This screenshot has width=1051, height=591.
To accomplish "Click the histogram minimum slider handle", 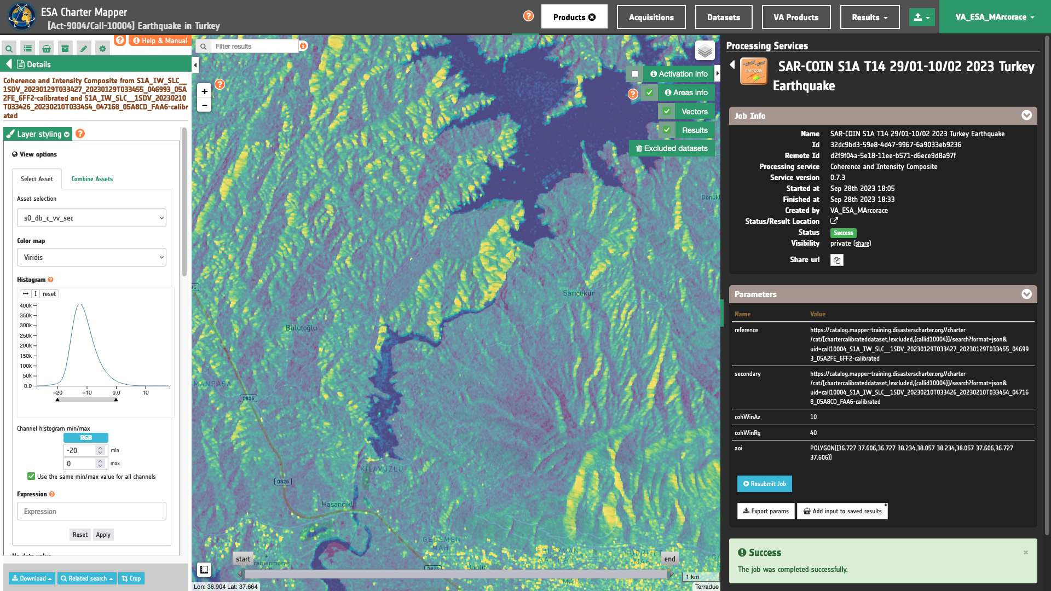I will [57, 400].
